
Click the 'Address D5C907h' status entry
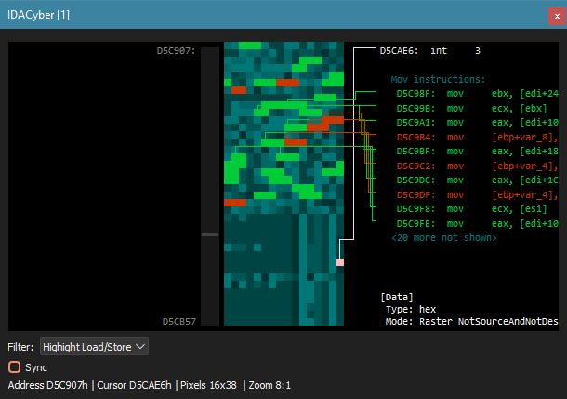(47, 385)
